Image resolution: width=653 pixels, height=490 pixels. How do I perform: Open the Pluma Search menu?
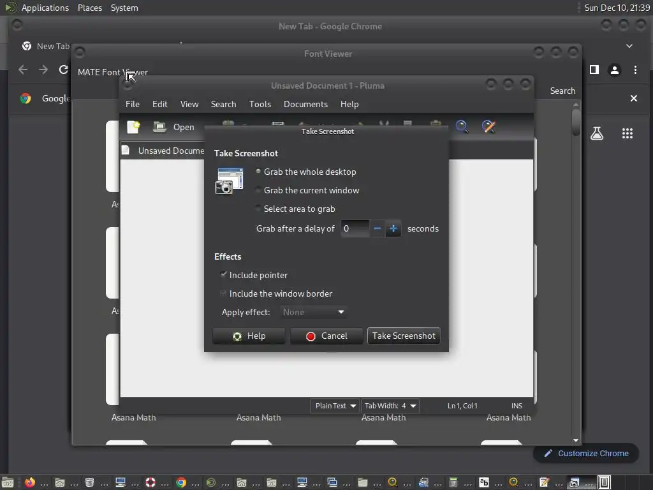coord(223,104)
